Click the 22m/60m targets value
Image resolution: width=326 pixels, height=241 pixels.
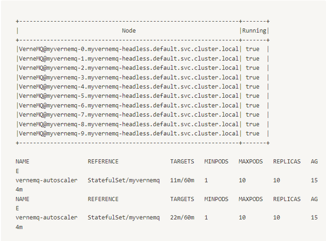182,217
